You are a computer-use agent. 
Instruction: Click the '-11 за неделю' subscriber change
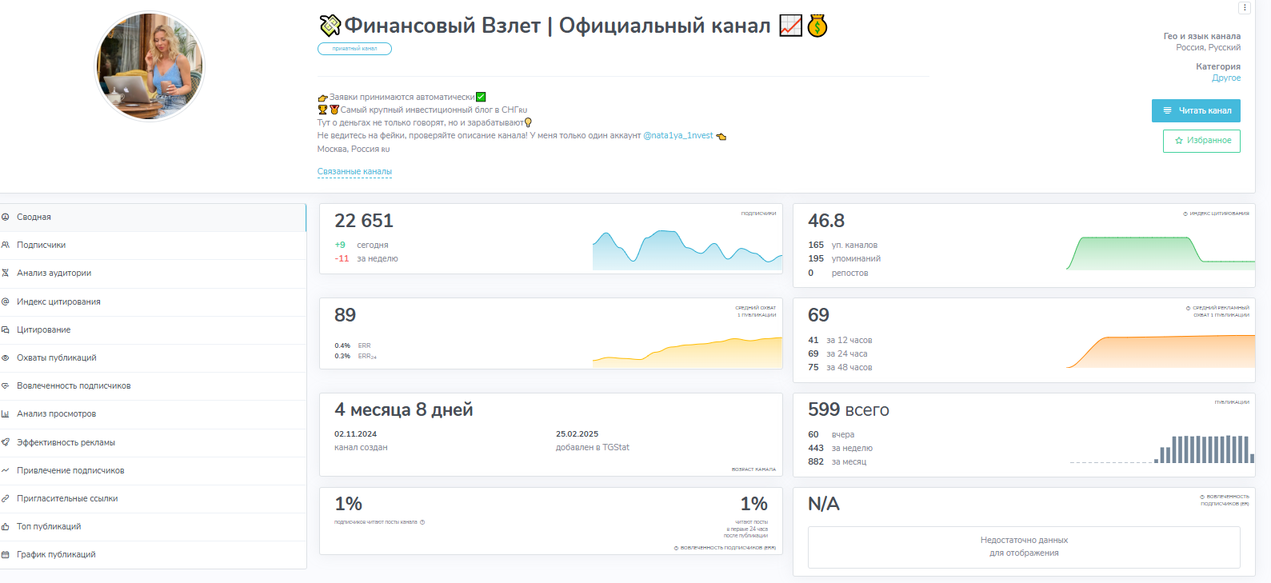(x=366, y=259)
